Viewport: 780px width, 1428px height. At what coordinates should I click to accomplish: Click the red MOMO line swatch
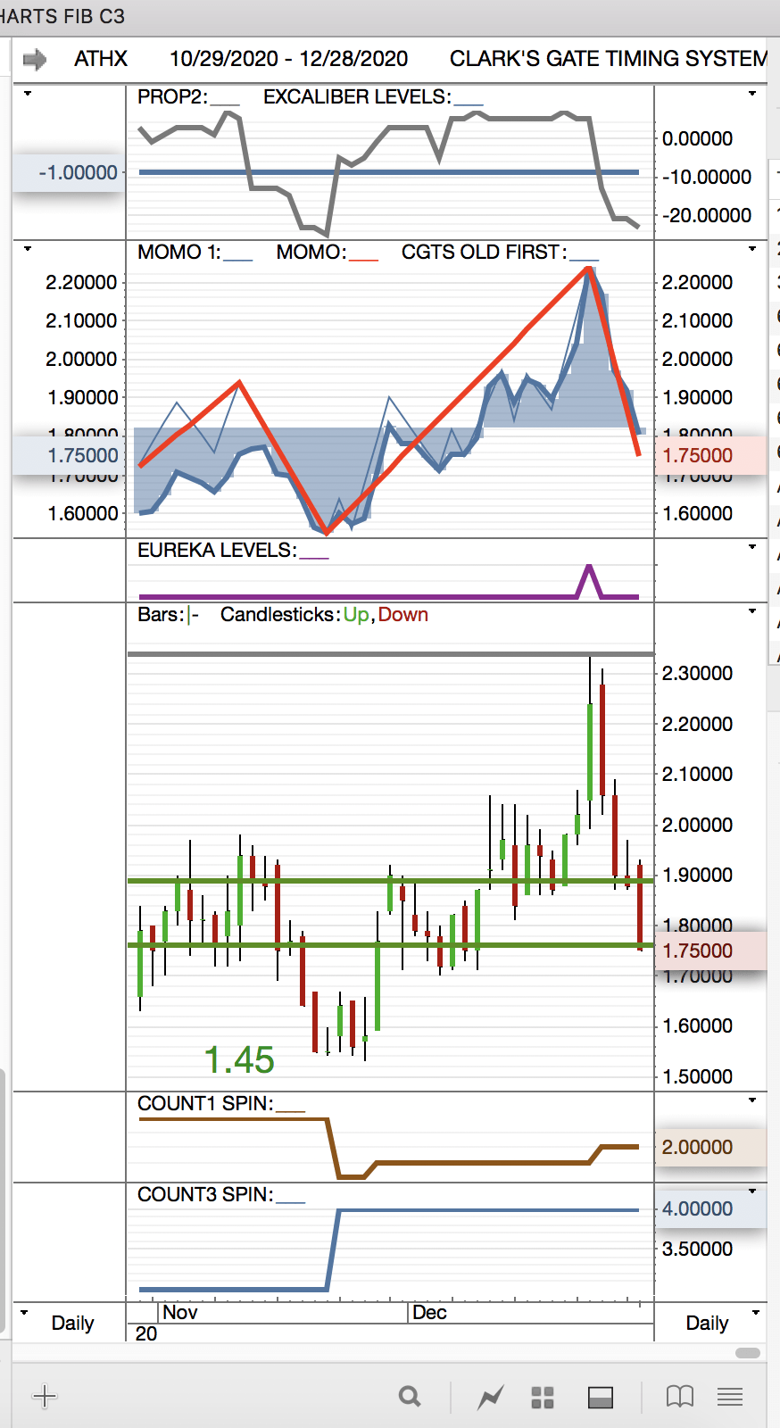coord(363,260)
